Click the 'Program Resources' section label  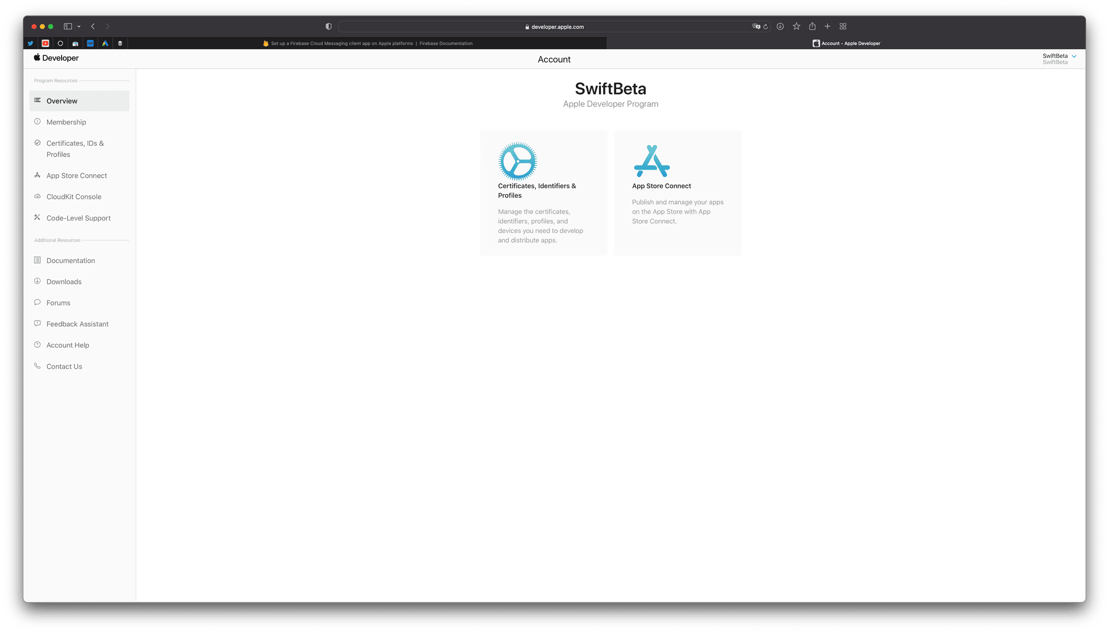(x=55, y=81)
